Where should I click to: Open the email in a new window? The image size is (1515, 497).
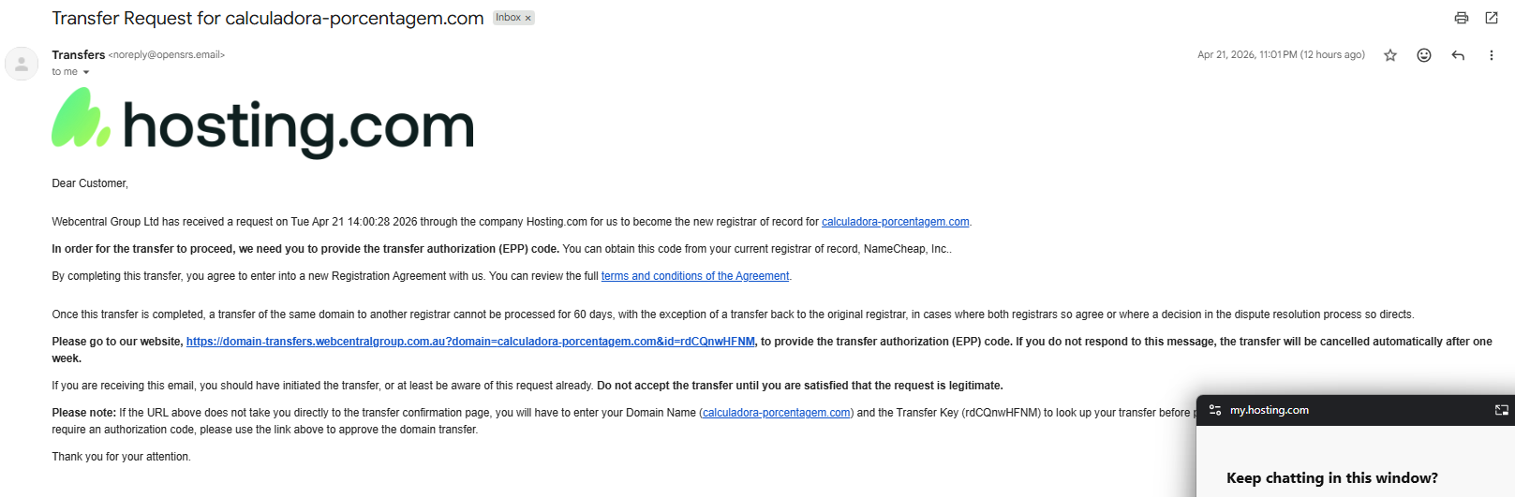tap(1492, 18)
